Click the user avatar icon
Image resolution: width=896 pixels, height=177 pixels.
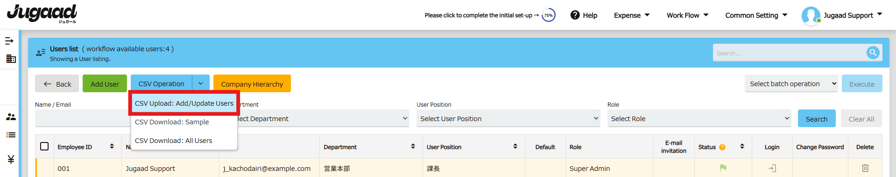pyautogui.click(x=811, y=15)
